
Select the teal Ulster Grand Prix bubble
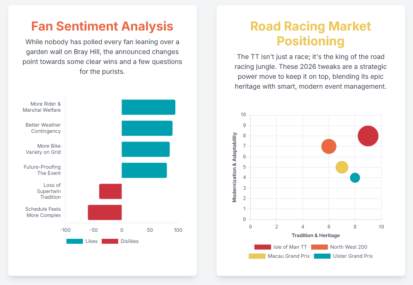[355, 178]
